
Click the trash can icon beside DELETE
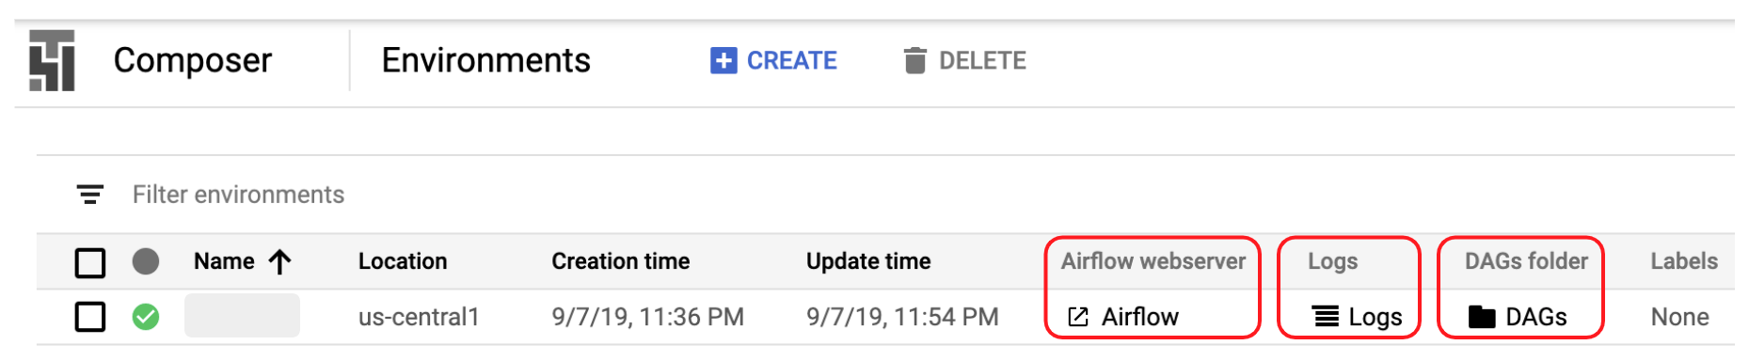tap(914, 60)
